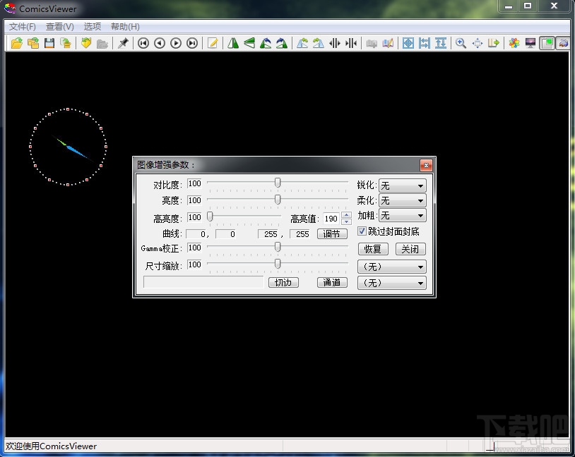
Task: Select the yellow bookmark toolbar icon
Action: pos(85,43)
